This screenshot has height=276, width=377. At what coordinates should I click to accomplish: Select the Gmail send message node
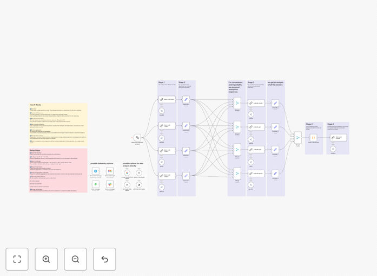click(110, 171)
